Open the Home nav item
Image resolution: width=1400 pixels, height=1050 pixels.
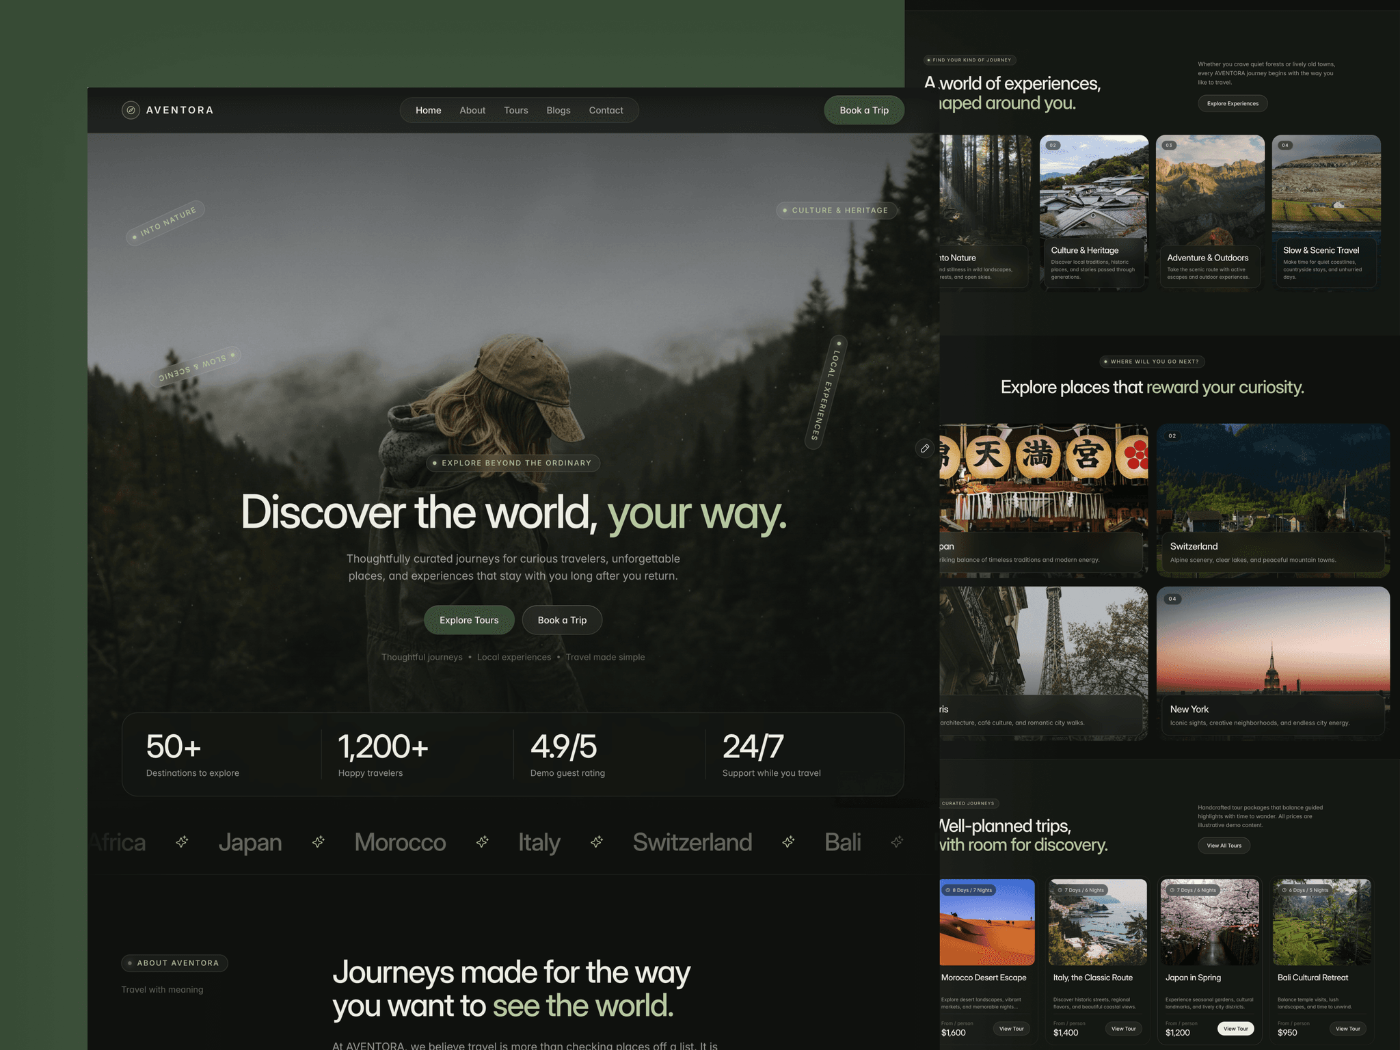coord(428,110)
